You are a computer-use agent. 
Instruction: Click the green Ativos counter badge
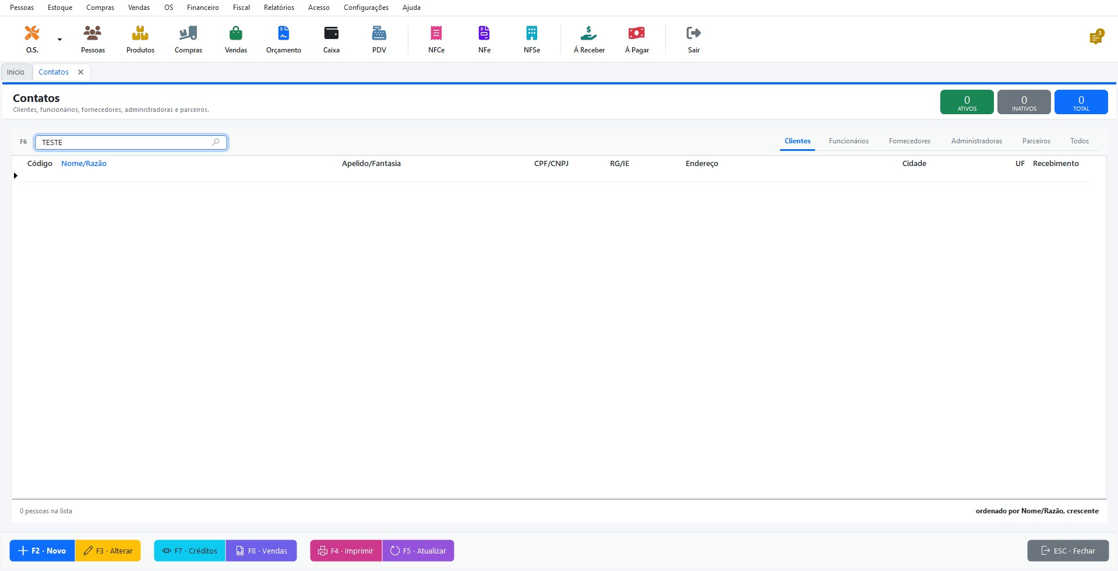click(x=967, y=102)
